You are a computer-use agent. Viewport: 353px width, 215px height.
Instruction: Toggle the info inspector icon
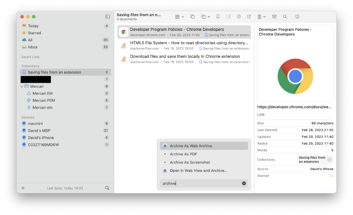(x=297, y=17)
